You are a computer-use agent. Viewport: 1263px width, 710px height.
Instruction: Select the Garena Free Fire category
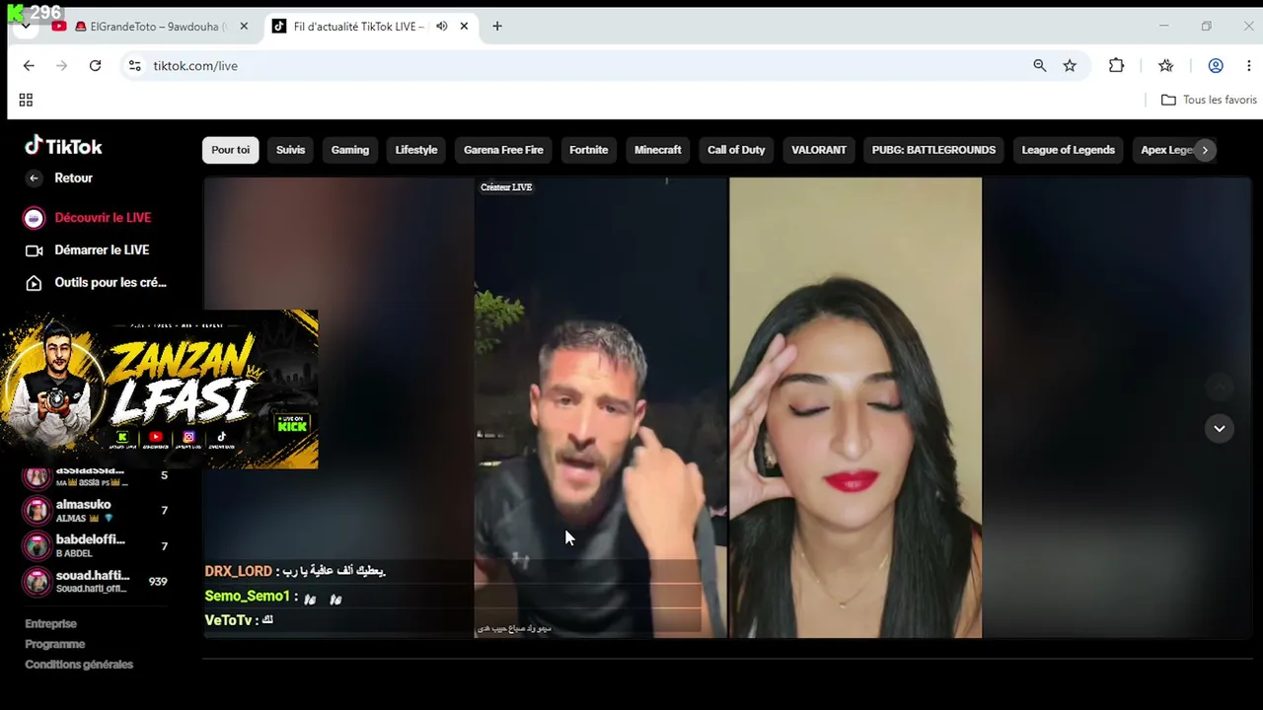(x=503, y=150)
